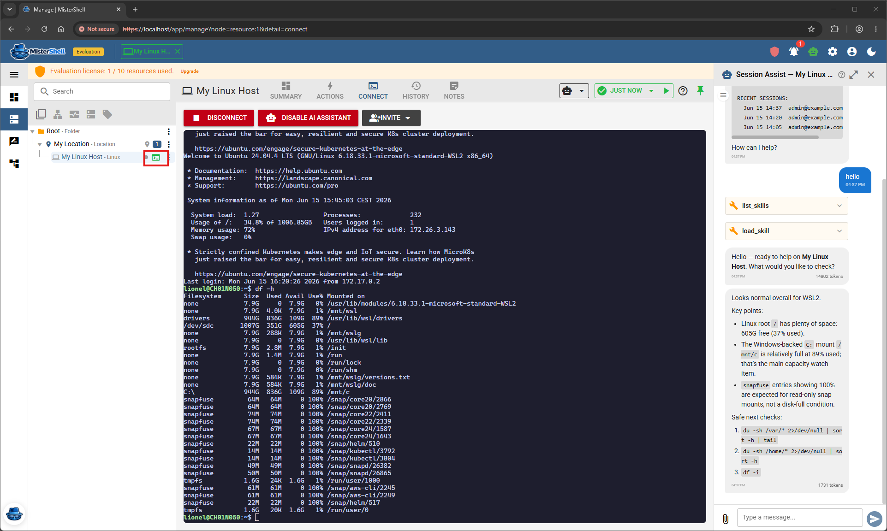Viewport: 887px width, 531px height.
Task: Open the JUST NOW dropdown arrow
Action: point(651,91)
